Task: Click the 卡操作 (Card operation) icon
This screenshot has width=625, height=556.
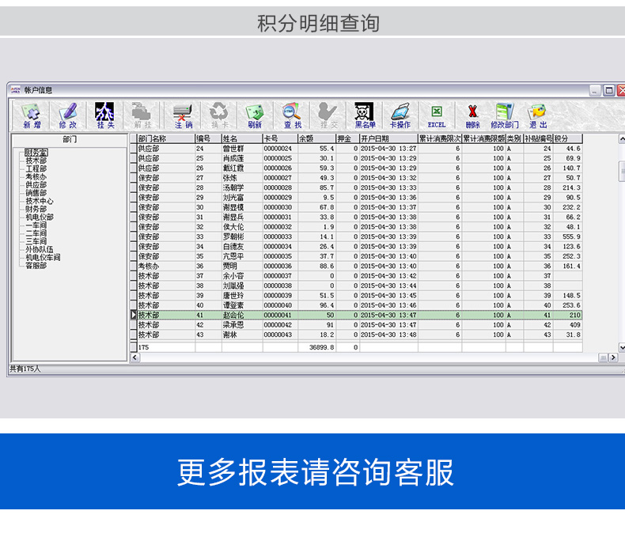Action: 400,115
